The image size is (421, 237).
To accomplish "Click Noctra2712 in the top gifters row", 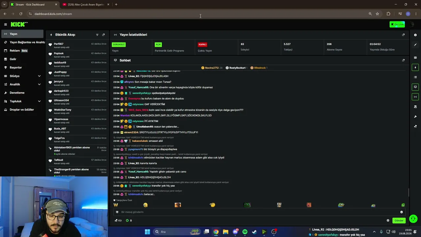I will pos(212,68).
